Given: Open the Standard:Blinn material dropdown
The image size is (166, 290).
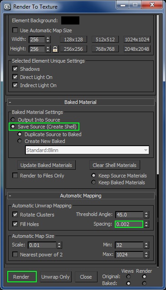Looking at the screenshot, I should click(x=87, y=150).
